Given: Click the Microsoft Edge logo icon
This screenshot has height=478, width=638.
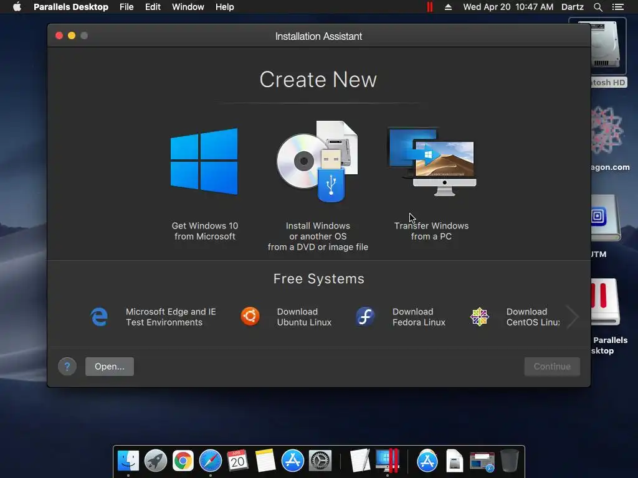Looking at the screenshot, I should pyautogui.click(x=99, y=317).
